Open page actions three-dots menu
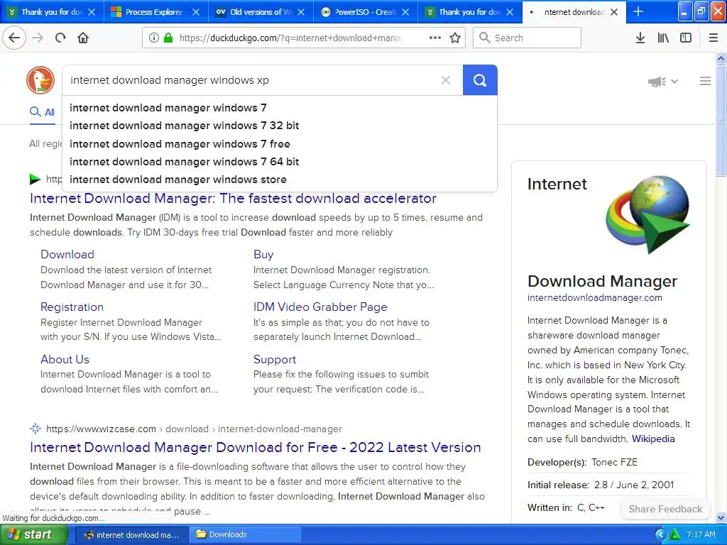This screenshot has width=727, height=545. coord(435,38)
